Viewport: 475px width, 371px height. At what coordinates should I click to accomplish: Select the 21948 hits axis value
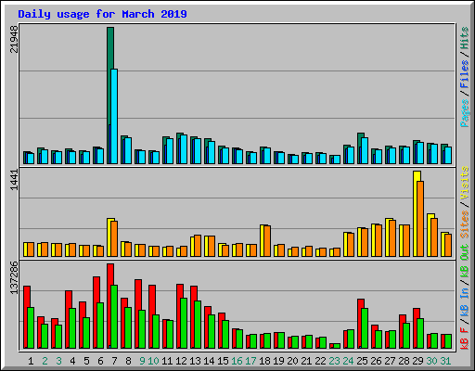14,40
